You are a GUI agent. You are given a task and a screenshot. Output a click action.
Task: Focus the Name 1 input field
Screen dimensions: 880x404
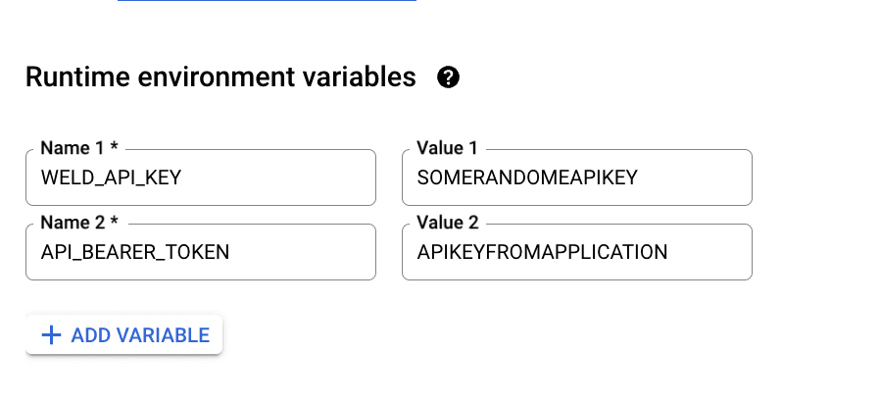point(201,177)
